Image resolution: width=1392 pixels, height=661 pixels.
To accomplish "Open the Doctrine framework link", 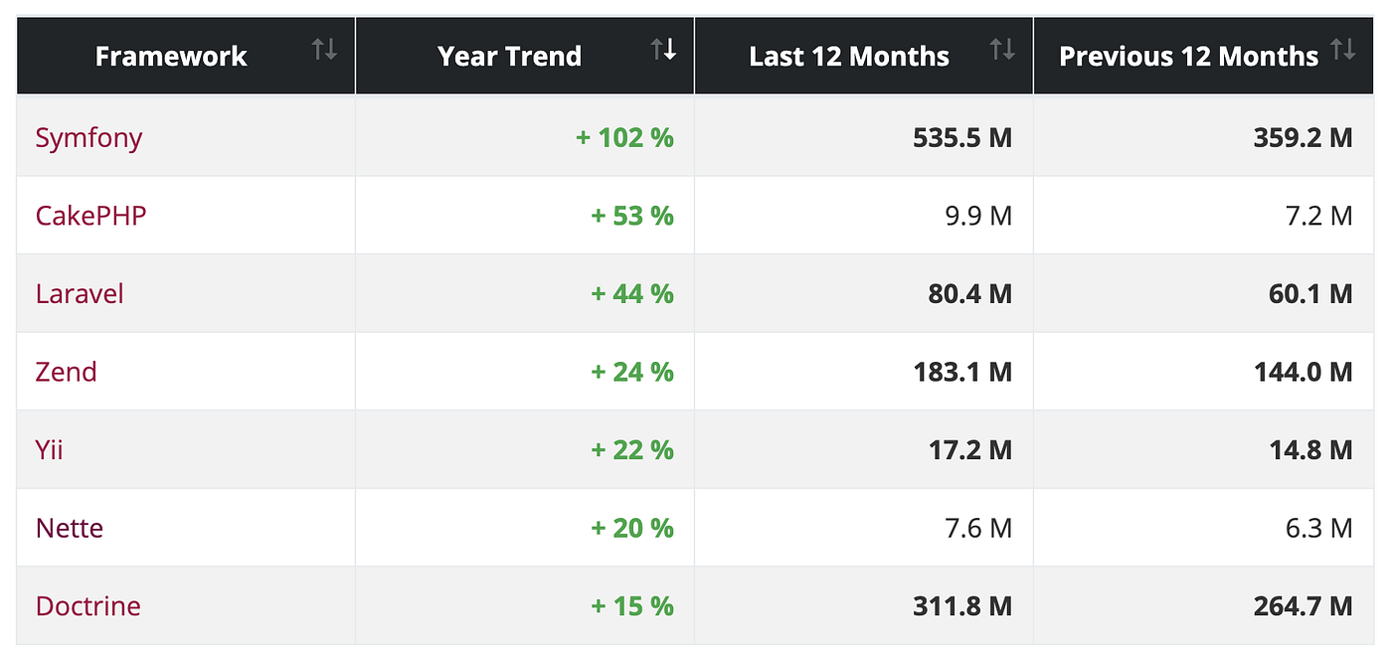I will click(x=88, y=606).
